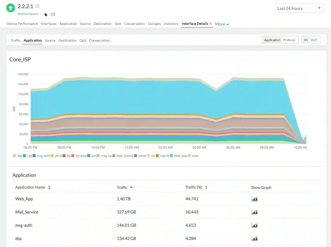The height and width of the screenshot is (247, 331).
Task: Sort by Traffic (%) column arrows
Action: (x=206, y=187)
